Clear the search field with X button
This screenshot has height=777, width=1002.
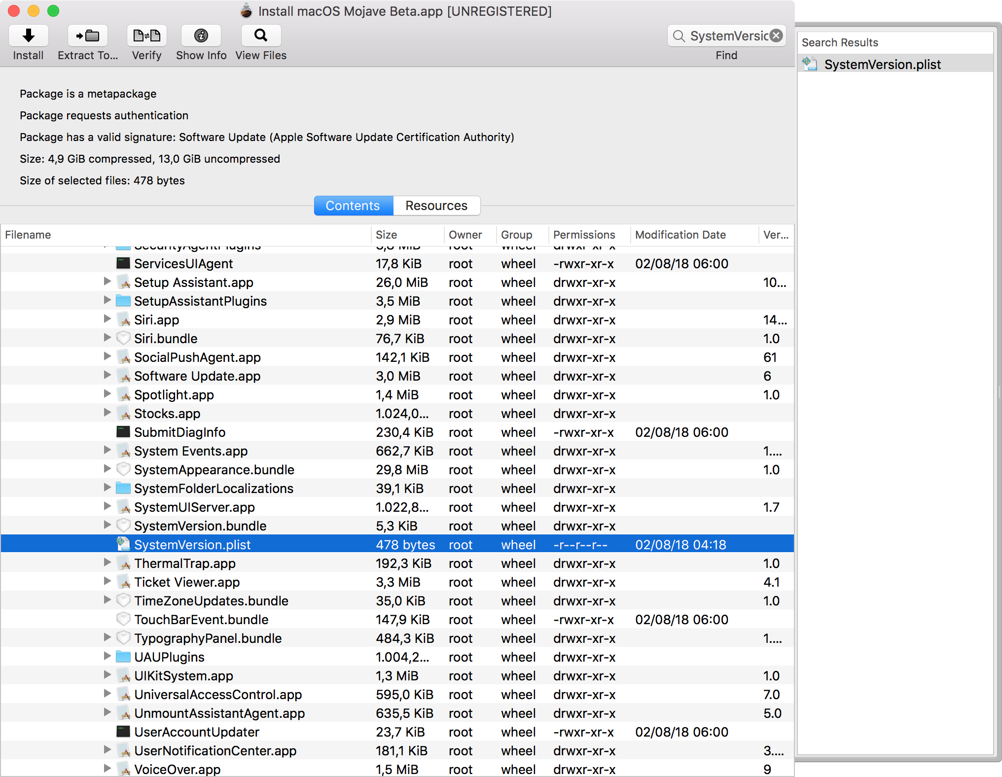[776, 35]
